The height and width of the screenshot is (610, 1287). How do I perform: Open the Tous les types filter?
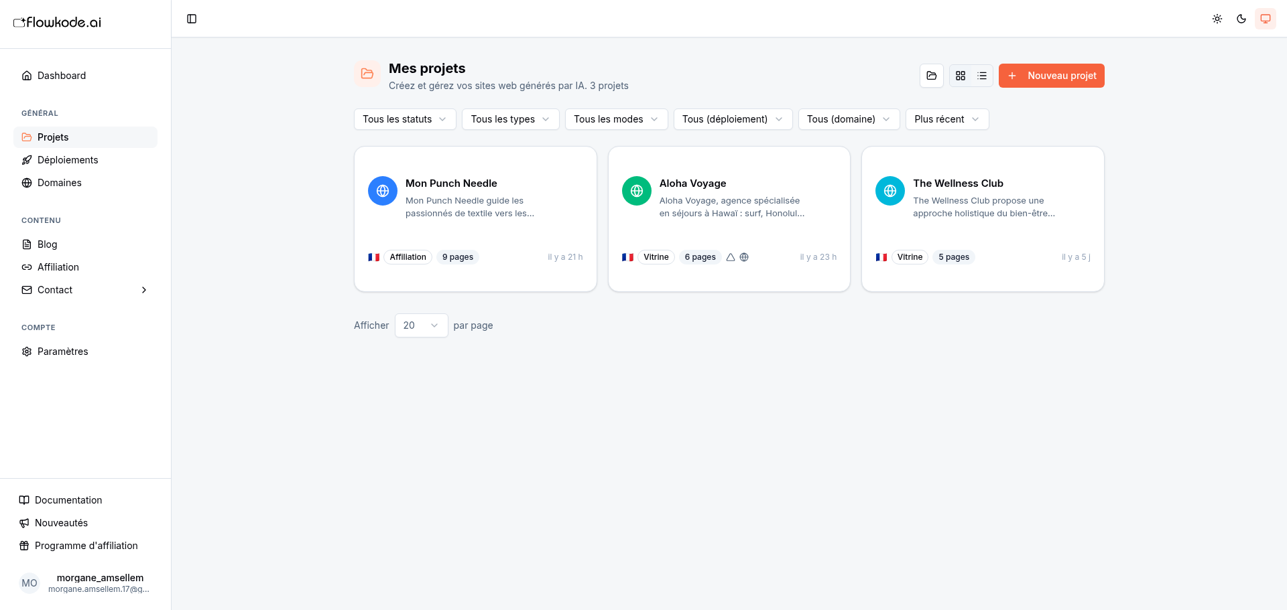(510, 119)
